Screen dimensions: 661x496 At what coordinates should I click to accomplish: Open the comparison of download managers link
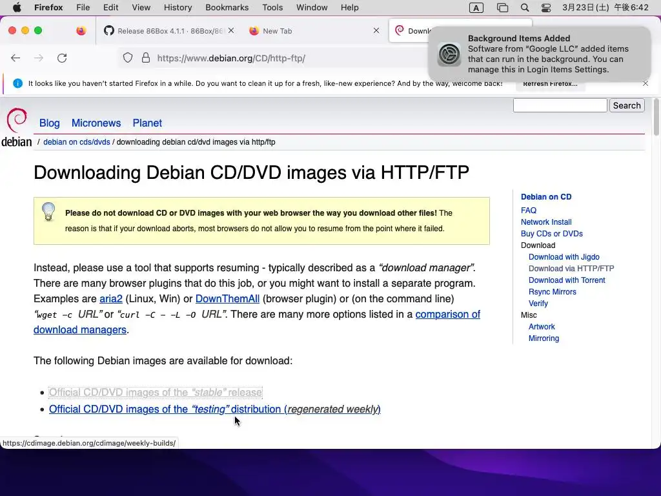point(448,315)
